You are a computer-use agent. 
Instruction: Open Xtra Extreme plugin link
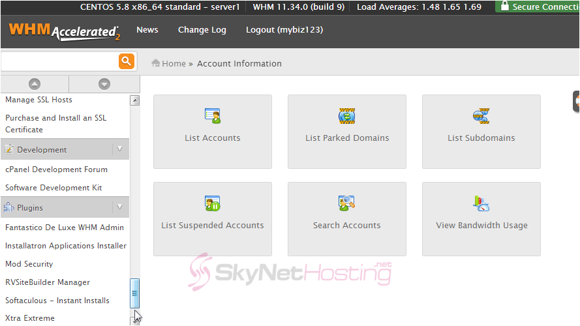click(x=30, y=318)
